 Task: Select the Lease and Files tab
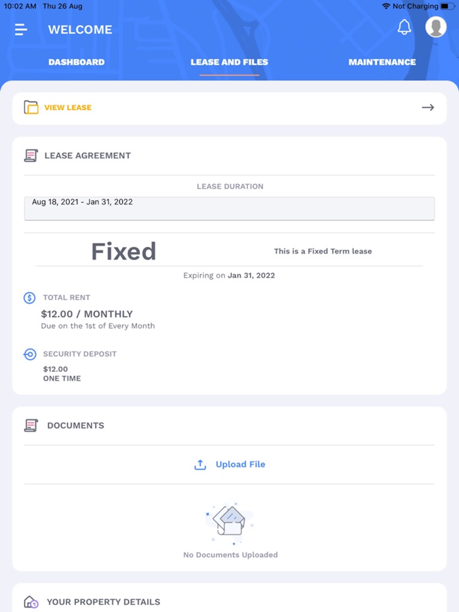pos(229,62)
